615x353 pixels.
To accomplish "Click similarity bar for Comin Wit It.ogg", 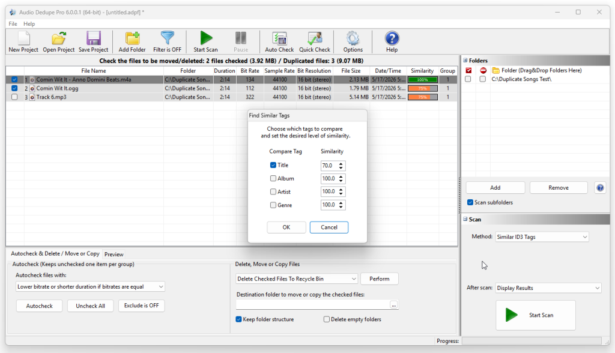I will click(x=422, y=89).
